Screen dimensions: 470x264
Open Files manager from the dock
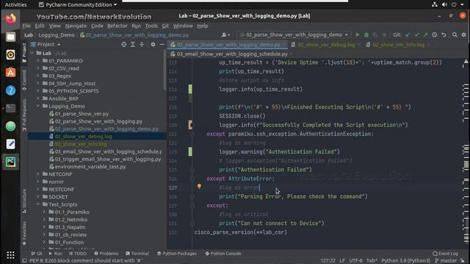tap(10, 37)
